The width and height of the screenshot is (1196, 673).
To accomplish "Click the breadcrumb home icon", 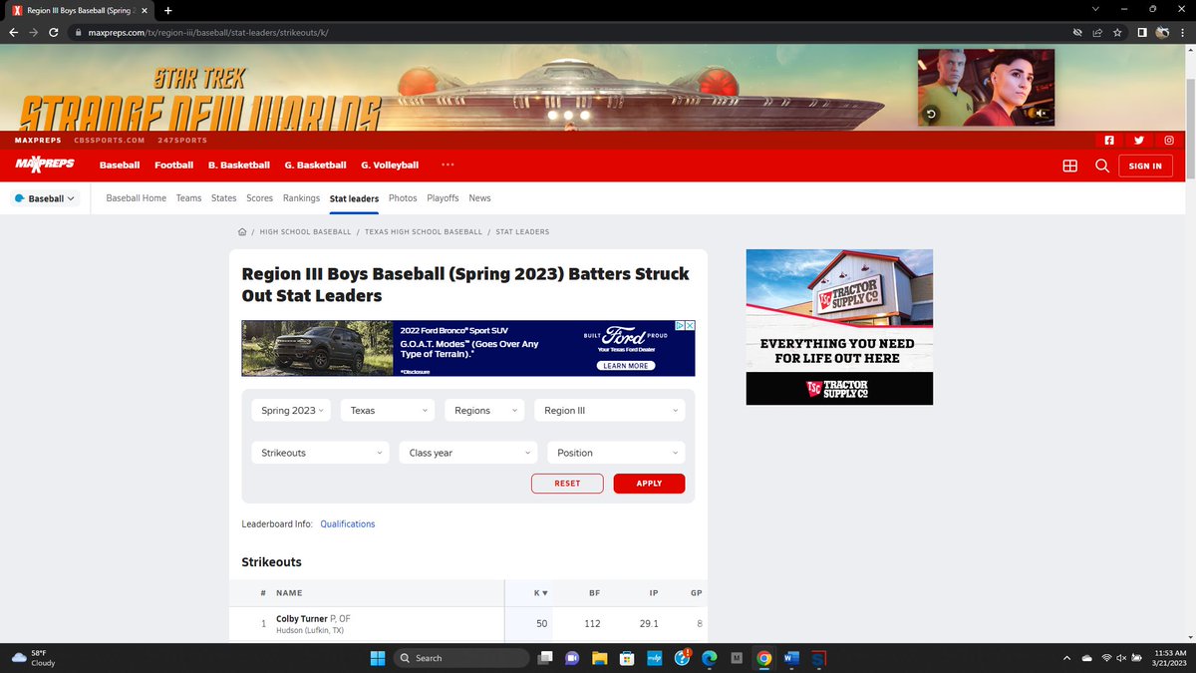I will pos(242,231).
